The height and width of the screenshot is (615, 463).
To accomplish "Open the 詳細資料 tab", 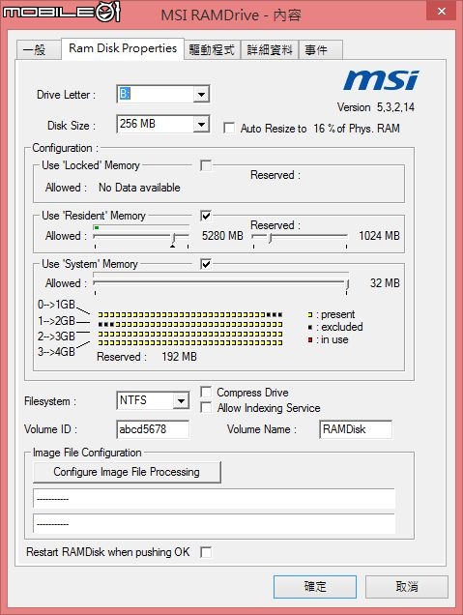I will point(270,50).
